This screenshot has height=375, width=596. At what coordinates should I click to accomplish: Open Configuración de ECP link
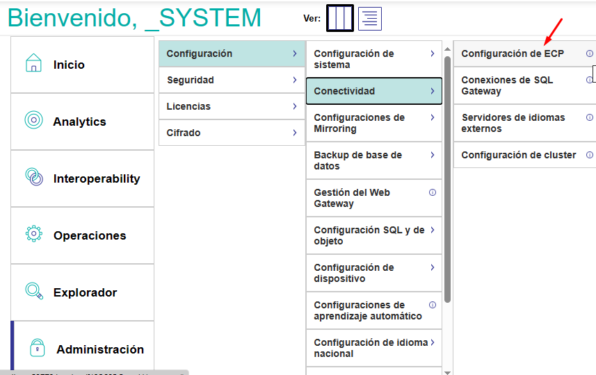(x=513, y=53)
